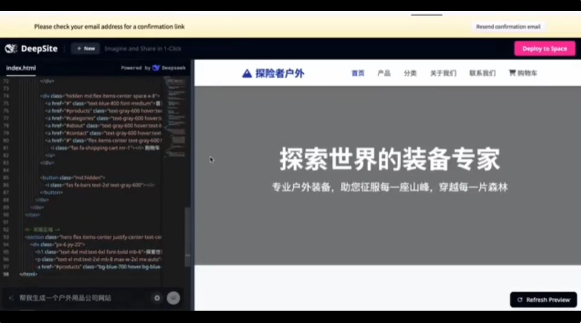Select 关于我们 in preview navigation
This screenshot has height=323, width=581.
(443, 73)
